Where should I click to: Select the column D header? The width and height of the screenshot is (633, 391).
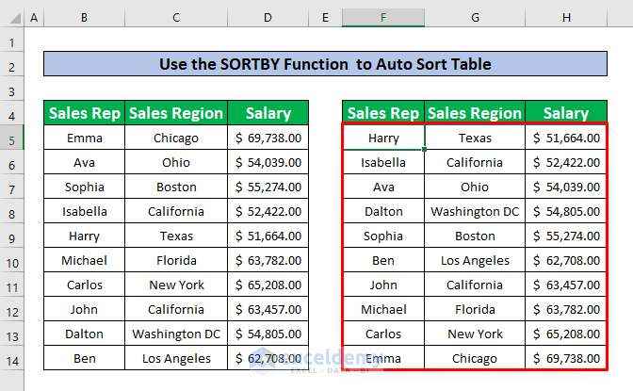(268, 18)
